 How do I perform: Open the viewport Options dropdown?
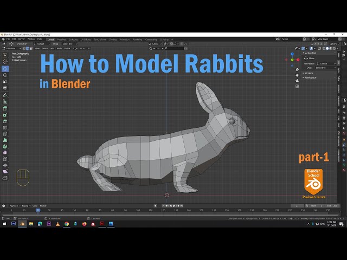[334, 44]
